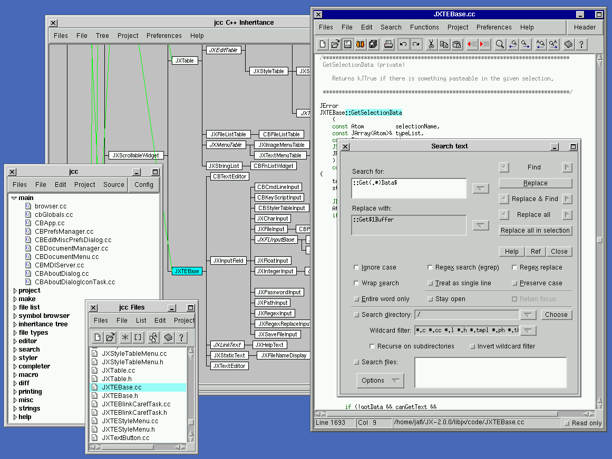
Task: Click the jcc Files horizontal scrollbar
Action: 138,447
